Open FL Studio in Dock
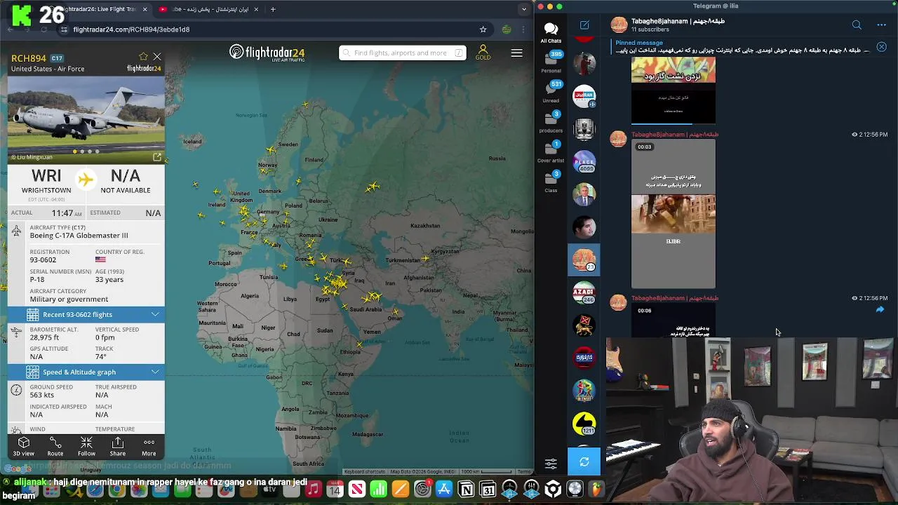This screenshot has width=898, height=505. coord(596,489)
